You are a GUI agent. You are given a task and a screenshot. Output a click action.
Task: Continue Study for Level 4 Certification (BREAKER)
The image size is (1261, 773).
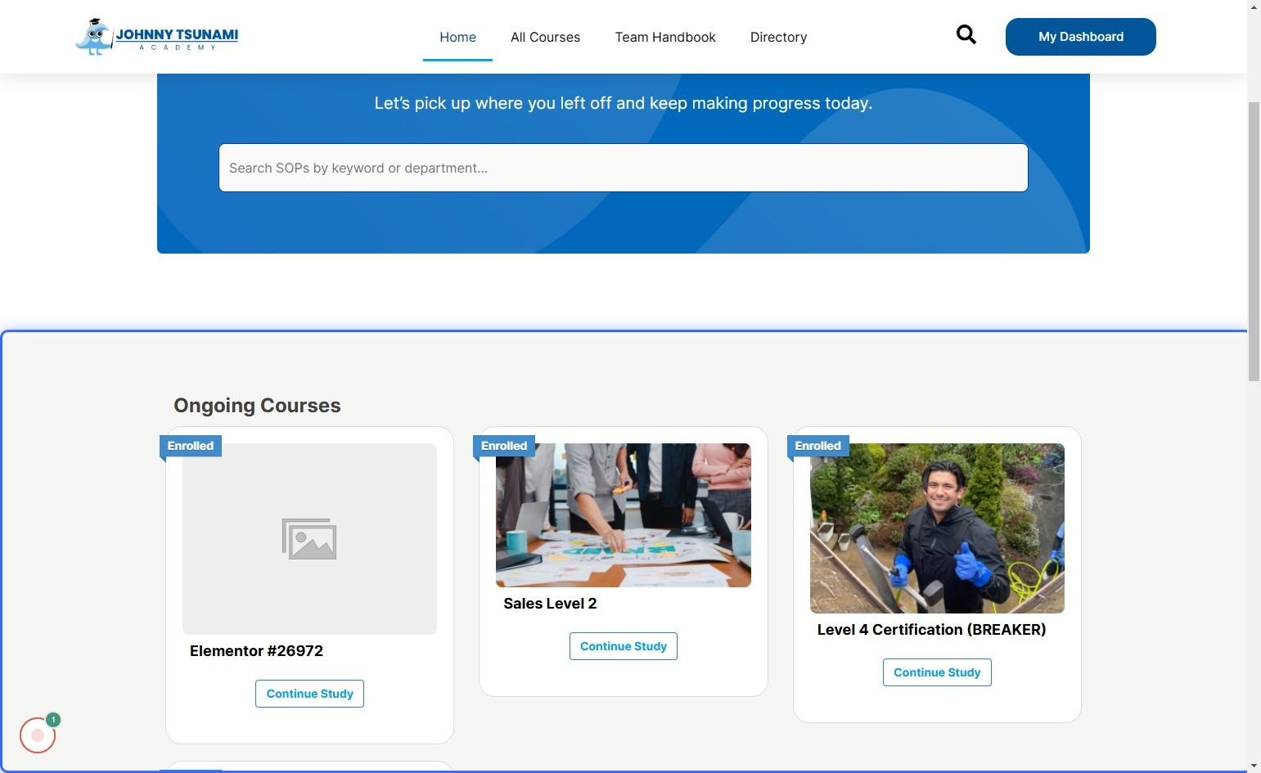(x=936, y=672)
